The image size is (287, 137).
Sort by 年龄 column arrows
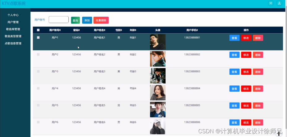135,30
